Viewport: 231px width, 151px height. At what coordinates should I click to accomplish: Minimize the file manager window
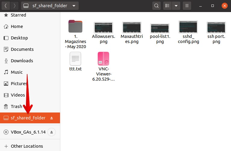coord(201,6)
